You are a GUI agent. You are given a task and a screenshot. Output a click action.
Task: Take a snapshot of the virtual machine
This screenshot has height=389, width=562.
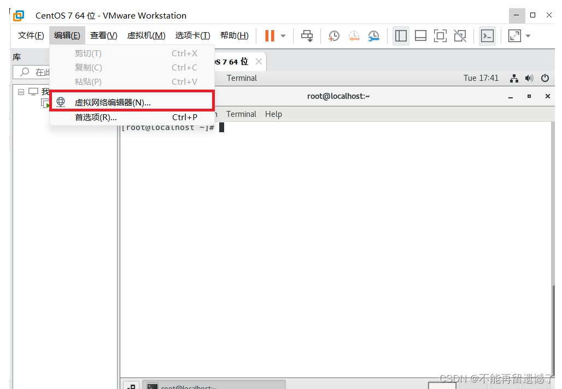[334, 36]
